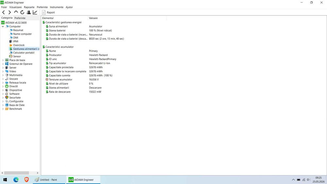Screen dimensions: 327x184
Task: Go forward with the right arrow toolbar icon
Action: (9, 12)
